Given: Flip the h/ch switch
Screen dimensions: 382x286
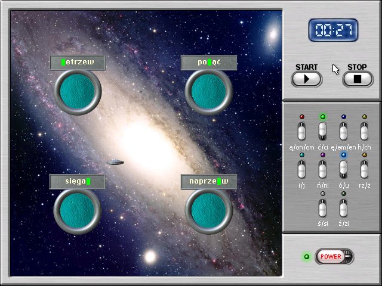Looking at the screenshot, I should point(364,131).
